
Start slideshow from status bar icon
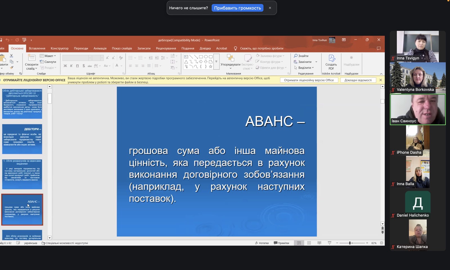(329, 243)
